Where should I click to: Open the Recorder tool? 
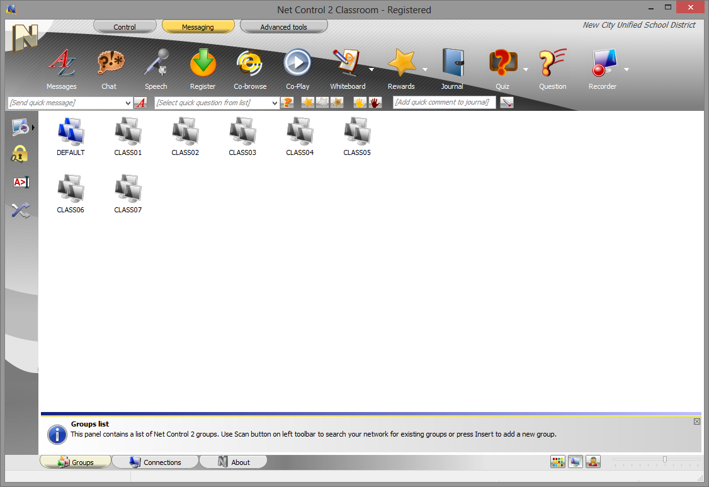[603, 69]
